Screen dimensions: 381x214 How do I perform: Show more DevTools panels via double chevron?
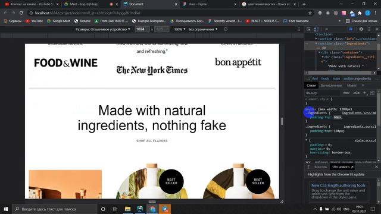[326, 29]
